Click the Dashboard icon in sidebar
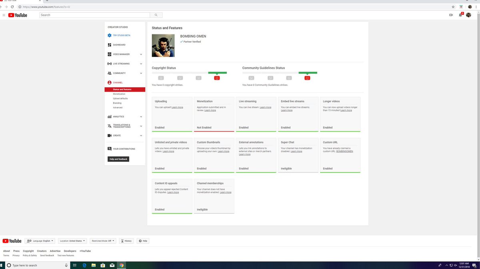 110,45
